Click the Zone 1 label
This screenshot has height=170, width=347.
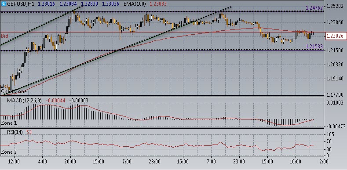coord(9,123)
